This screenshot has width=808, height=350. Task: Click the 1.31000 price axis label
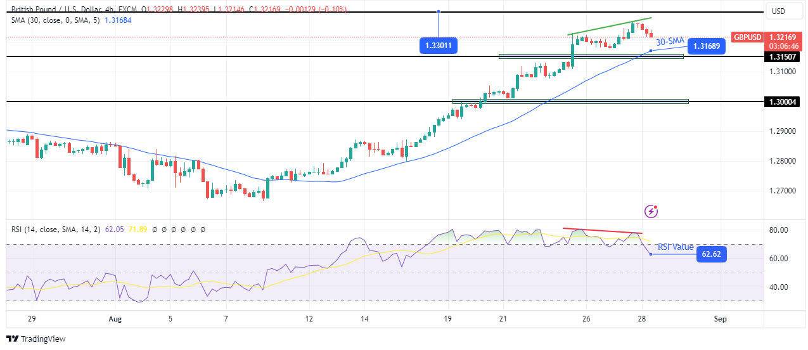[x=783, y=72]
